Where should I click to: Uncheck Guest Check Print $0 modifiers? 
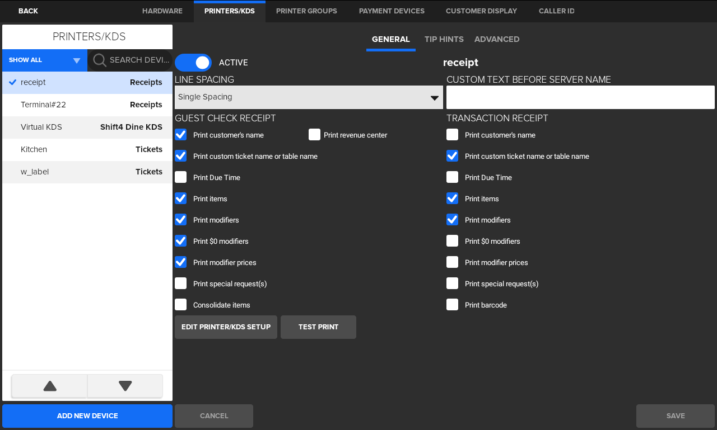(x=180, y=241)
